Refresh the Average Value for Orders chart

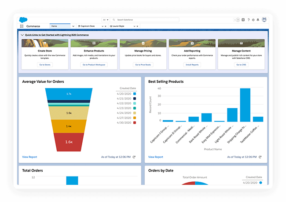point(134,157)
